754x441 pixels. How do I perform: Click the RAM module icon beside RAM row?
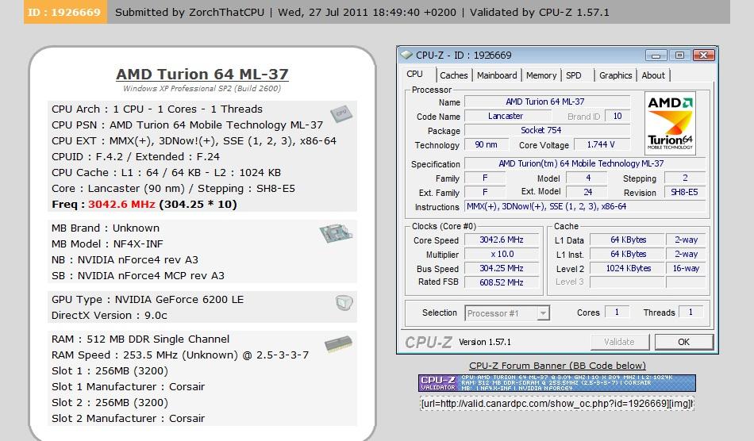[x=339, y=344]
